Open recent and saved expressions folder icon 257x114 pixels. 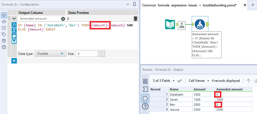[x=14, y=36]
